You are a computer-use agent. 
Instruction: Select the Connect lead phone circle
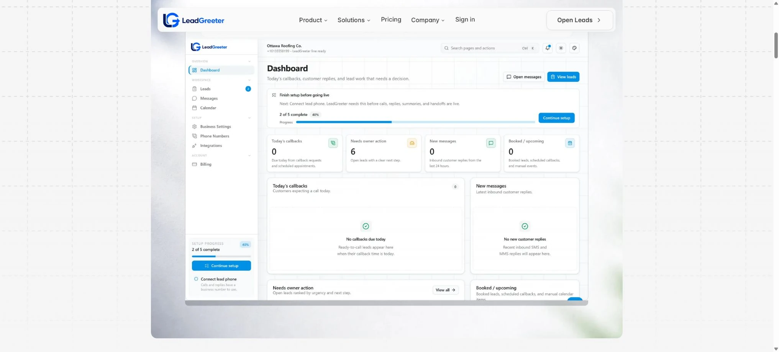(x=196, y=279)
